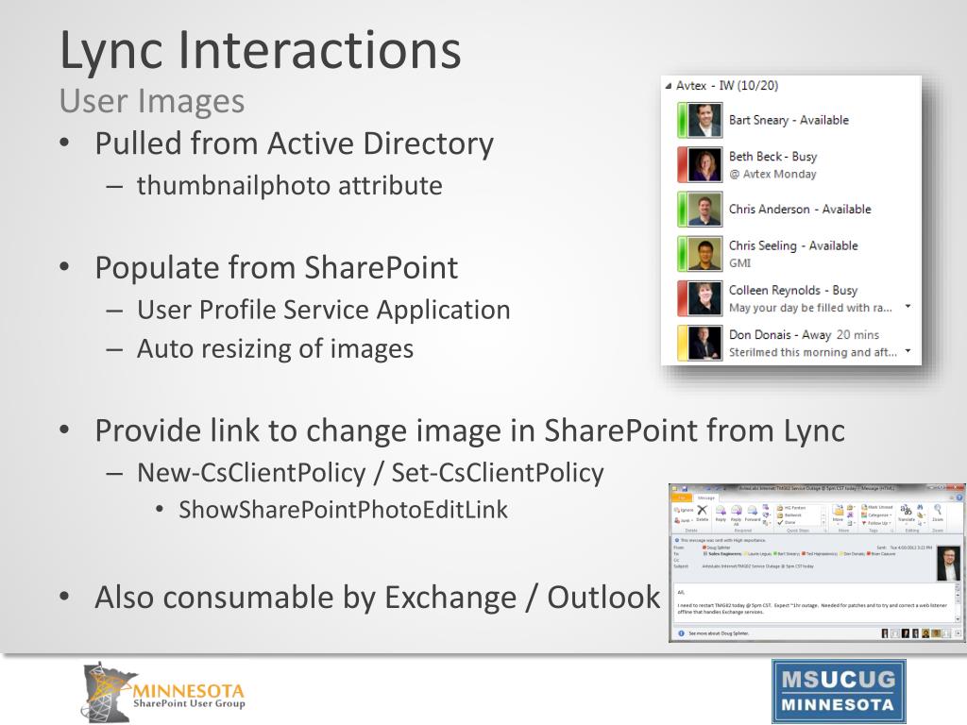Image resolution: width=967 pixels, height=725 pixels.
Task: Click the Forward icon in Outlook ribbon
Action: (753, 510)
